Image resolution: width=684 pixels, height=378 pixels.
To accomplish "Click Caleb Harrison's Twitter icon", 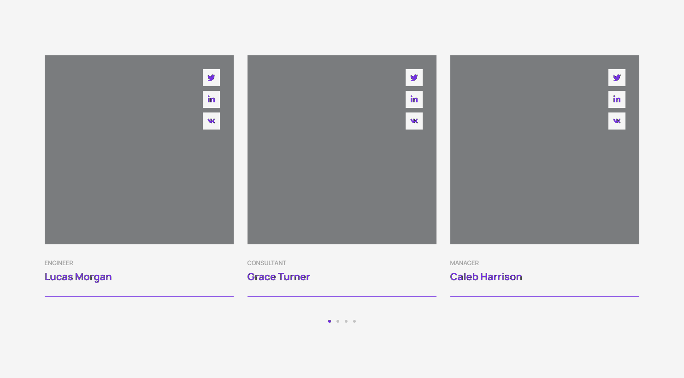I will pos(617,77).
